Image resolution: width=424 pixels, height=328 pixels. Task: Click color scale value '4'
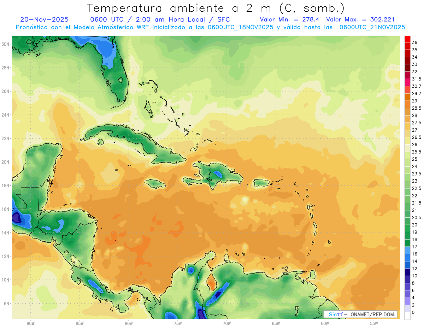point(414,298)
